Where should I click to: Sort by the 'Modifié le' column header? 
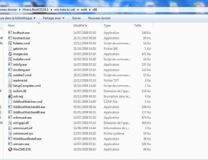[80, 25]
